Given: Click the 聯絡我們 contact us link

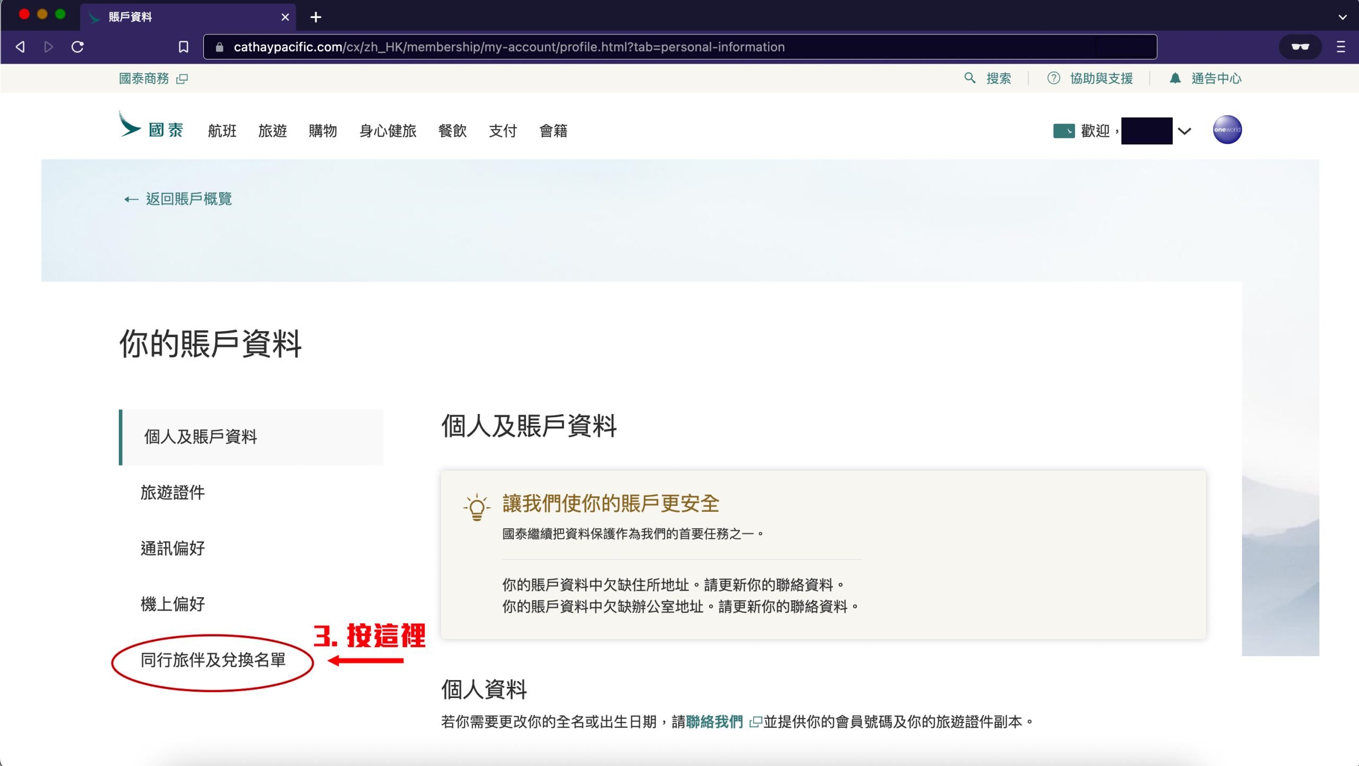Looking at the screenshot, I should [715, 722].
